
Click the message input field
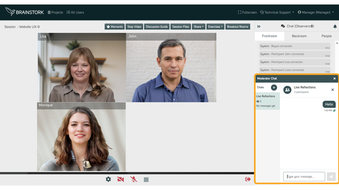click(x=304, y=177)
